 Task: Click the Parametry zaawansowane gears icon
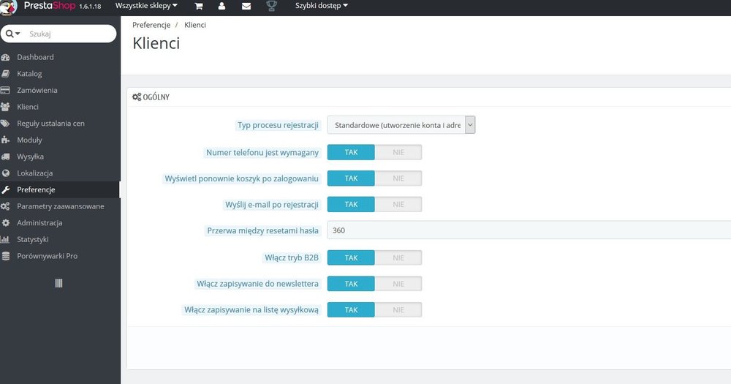coord(5,206)
